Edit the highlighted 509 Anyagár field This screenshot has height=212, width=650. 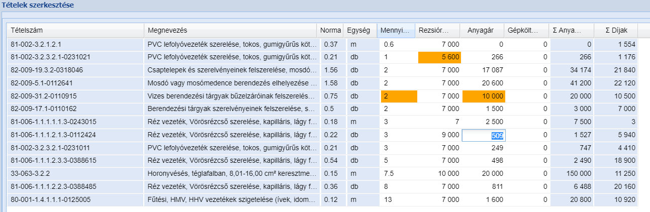(x=484, y=135)
